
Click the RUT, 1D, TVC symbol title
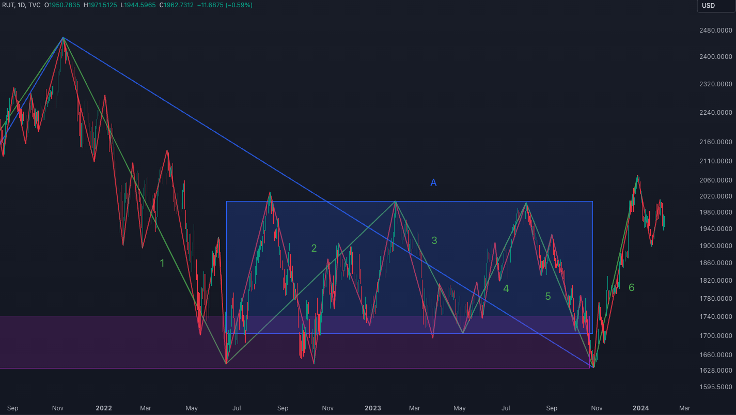20,5
